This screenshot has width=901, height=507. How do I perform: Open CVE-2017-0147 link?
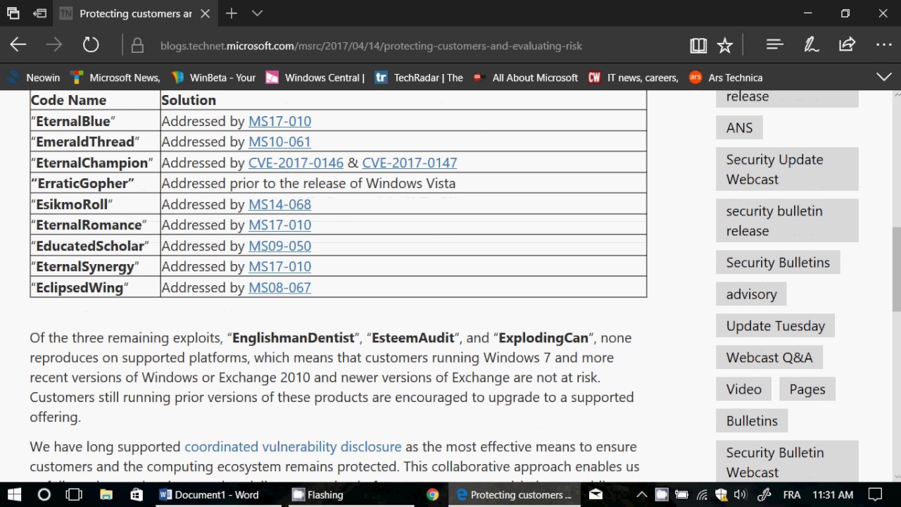click(x=410, y=163)
